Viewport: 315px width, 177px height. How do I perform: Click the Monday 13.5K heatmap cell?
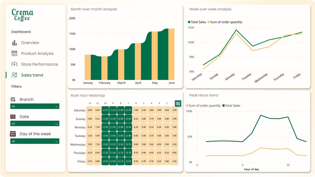pos(128,127)
